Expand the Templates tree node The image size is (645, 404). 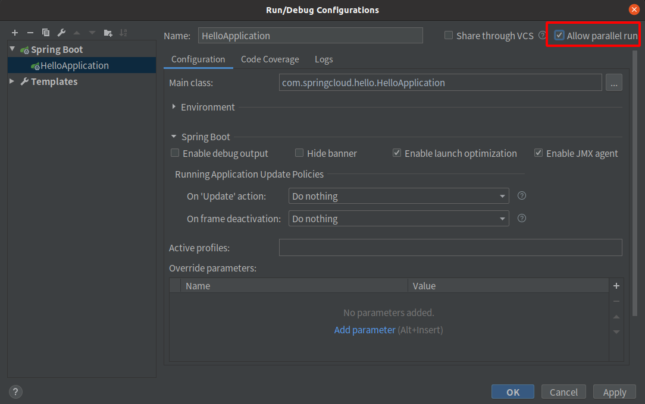pyautogui.click(x=12, y=81)
